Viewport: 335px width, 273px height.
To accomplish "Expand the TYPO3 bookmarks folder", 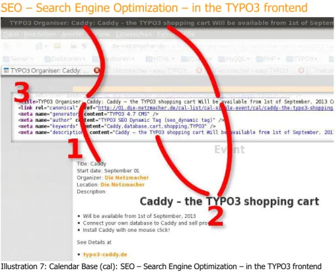I will 302,59.
